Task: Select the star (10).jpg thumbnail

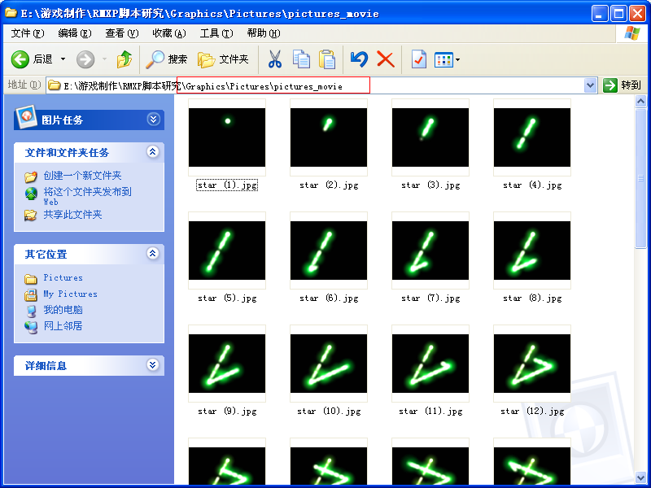Action: pos(329,364)
